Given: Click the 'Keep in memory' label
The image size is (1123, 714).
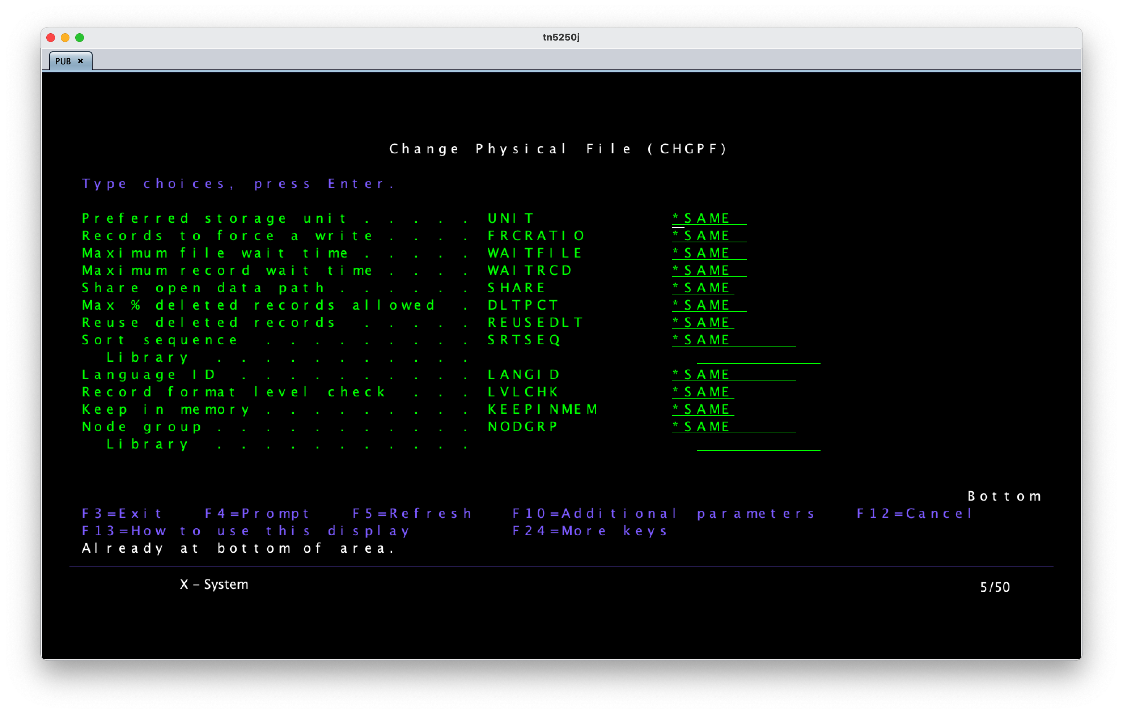Looking at the screenshot, I should coord(166,409).
